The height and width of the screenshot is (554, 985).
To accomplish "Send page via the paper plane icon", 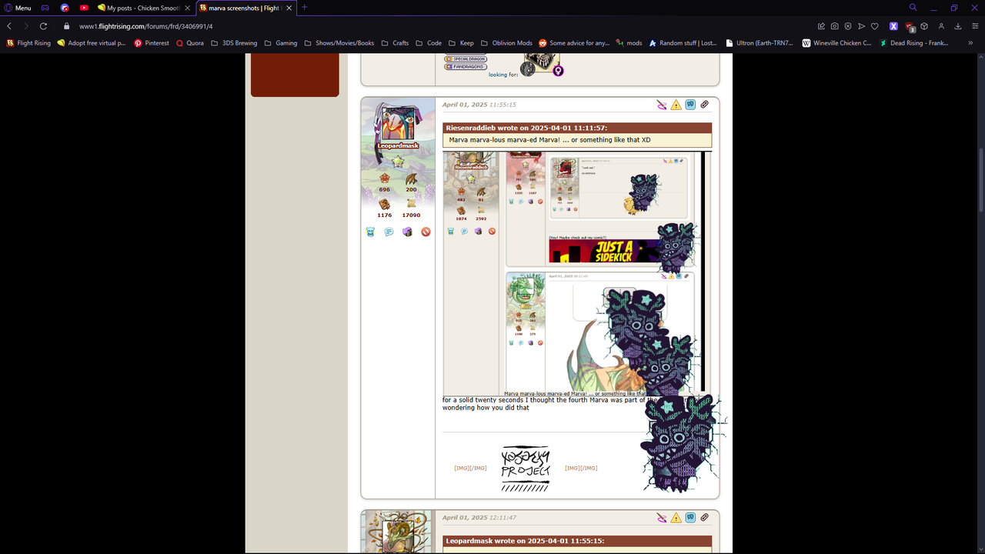I will [x=861, y=26].
